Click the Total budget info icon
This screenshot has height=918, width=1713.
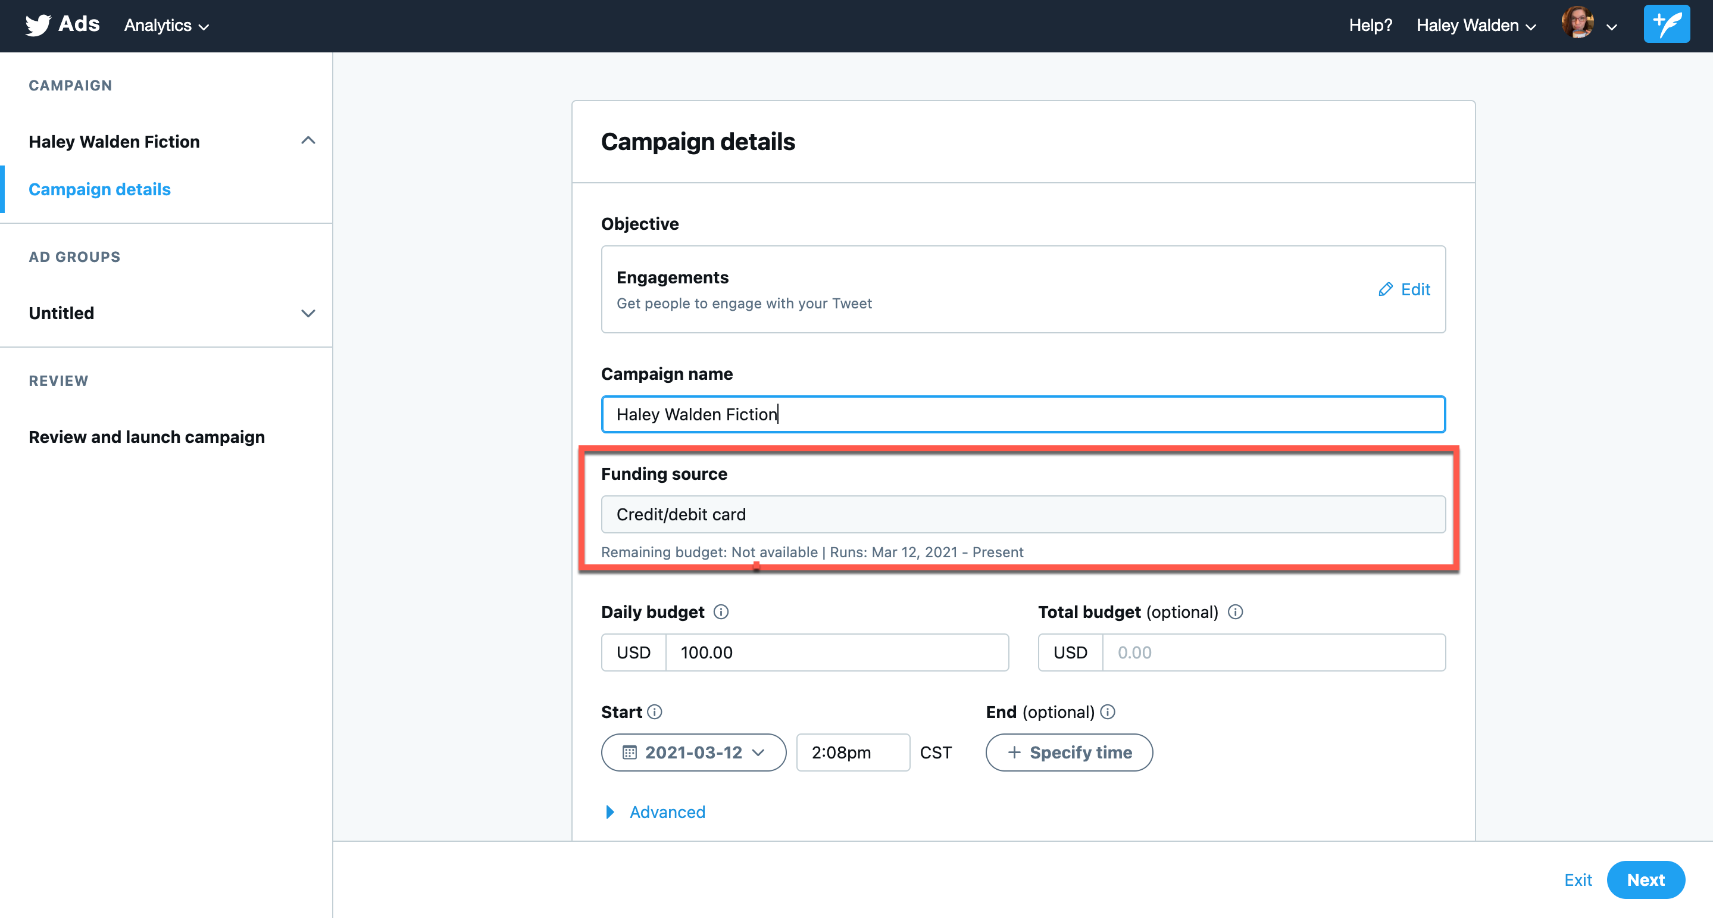click(x=1235, y=612)
